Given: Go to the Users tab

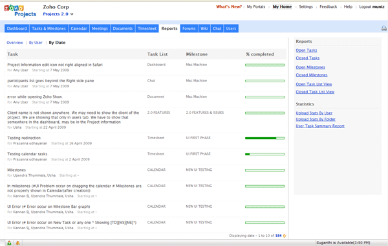Looking at the screenshot, I should click(x=231, y=28).
